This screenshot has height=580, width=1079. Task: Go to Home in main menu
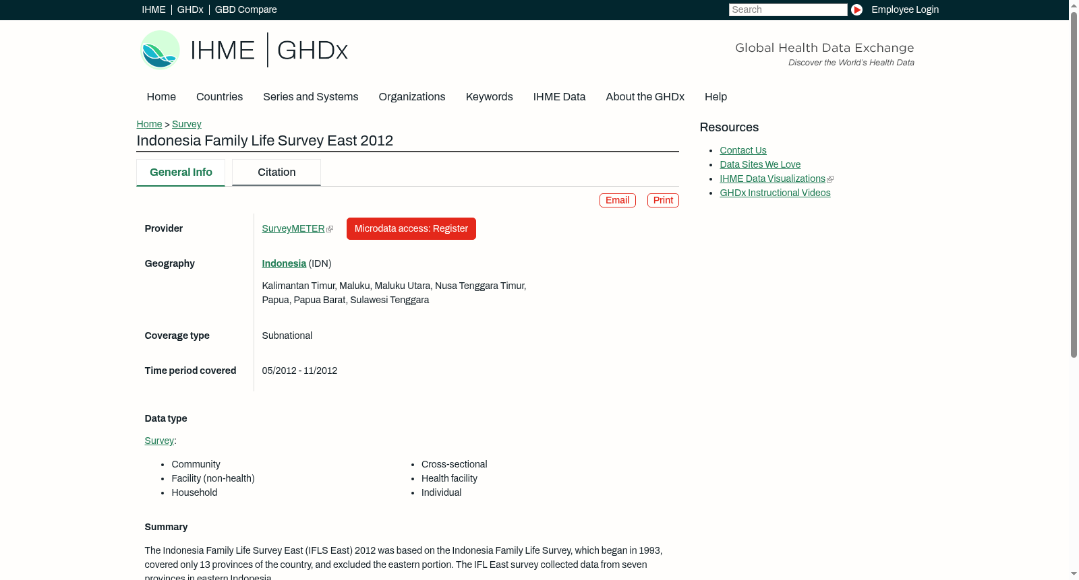[161, 97]
